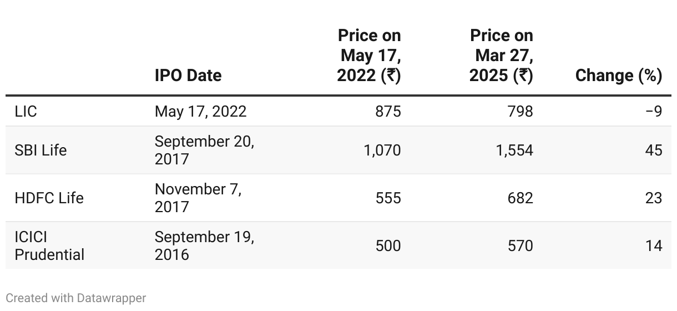Click the IPO Date column header
677x311 pixels.
(x=188, y=76)
